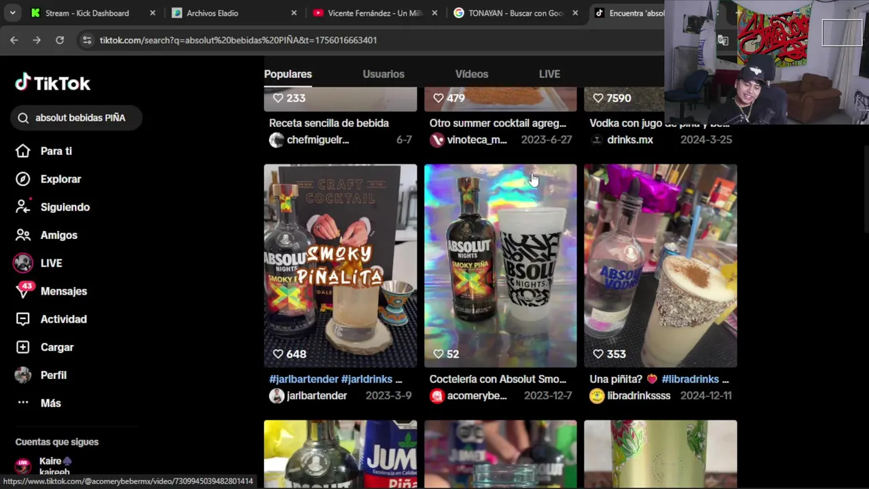Viewport: 869px width, 489px height.
Task: Reload the page
Action: click(60, 40)
